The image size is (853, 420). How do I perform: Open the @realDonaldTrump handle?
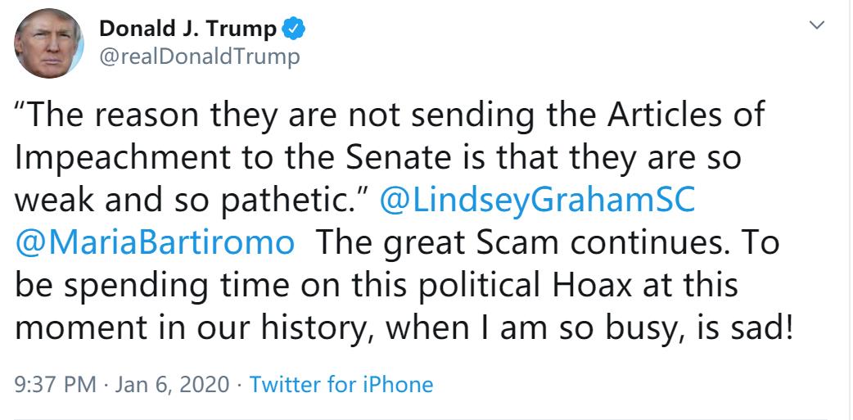click(199, 56)
